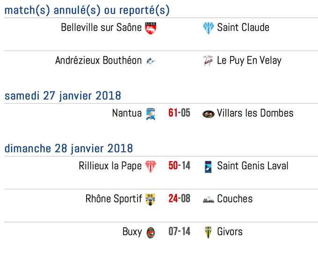Select the Nantua club crest
The image size is (318, 253).
click(151, 114)
